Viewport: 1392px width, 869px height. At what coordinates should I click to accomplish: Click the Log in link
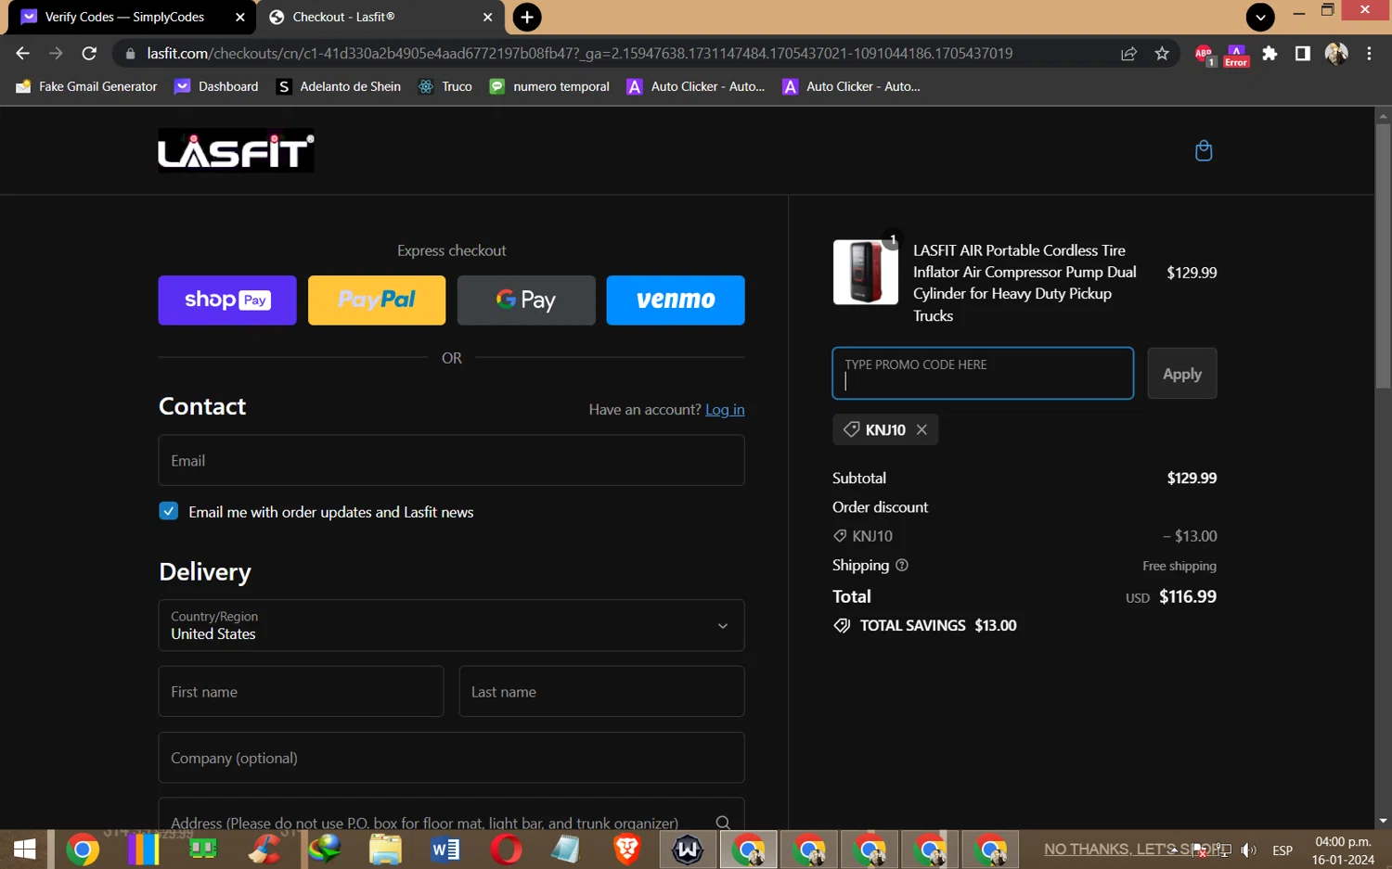point(725,409)
